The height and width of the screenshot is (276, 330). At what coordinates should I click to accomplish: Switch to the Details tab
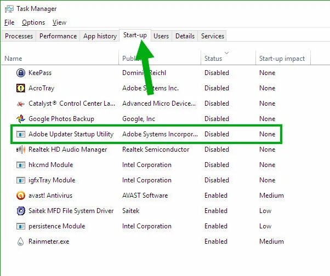point(185,36)
